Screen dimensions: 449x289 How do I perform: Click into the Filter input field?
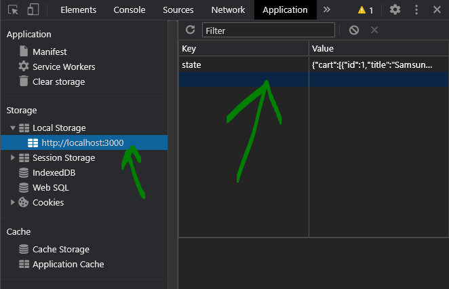pos(269,31)
